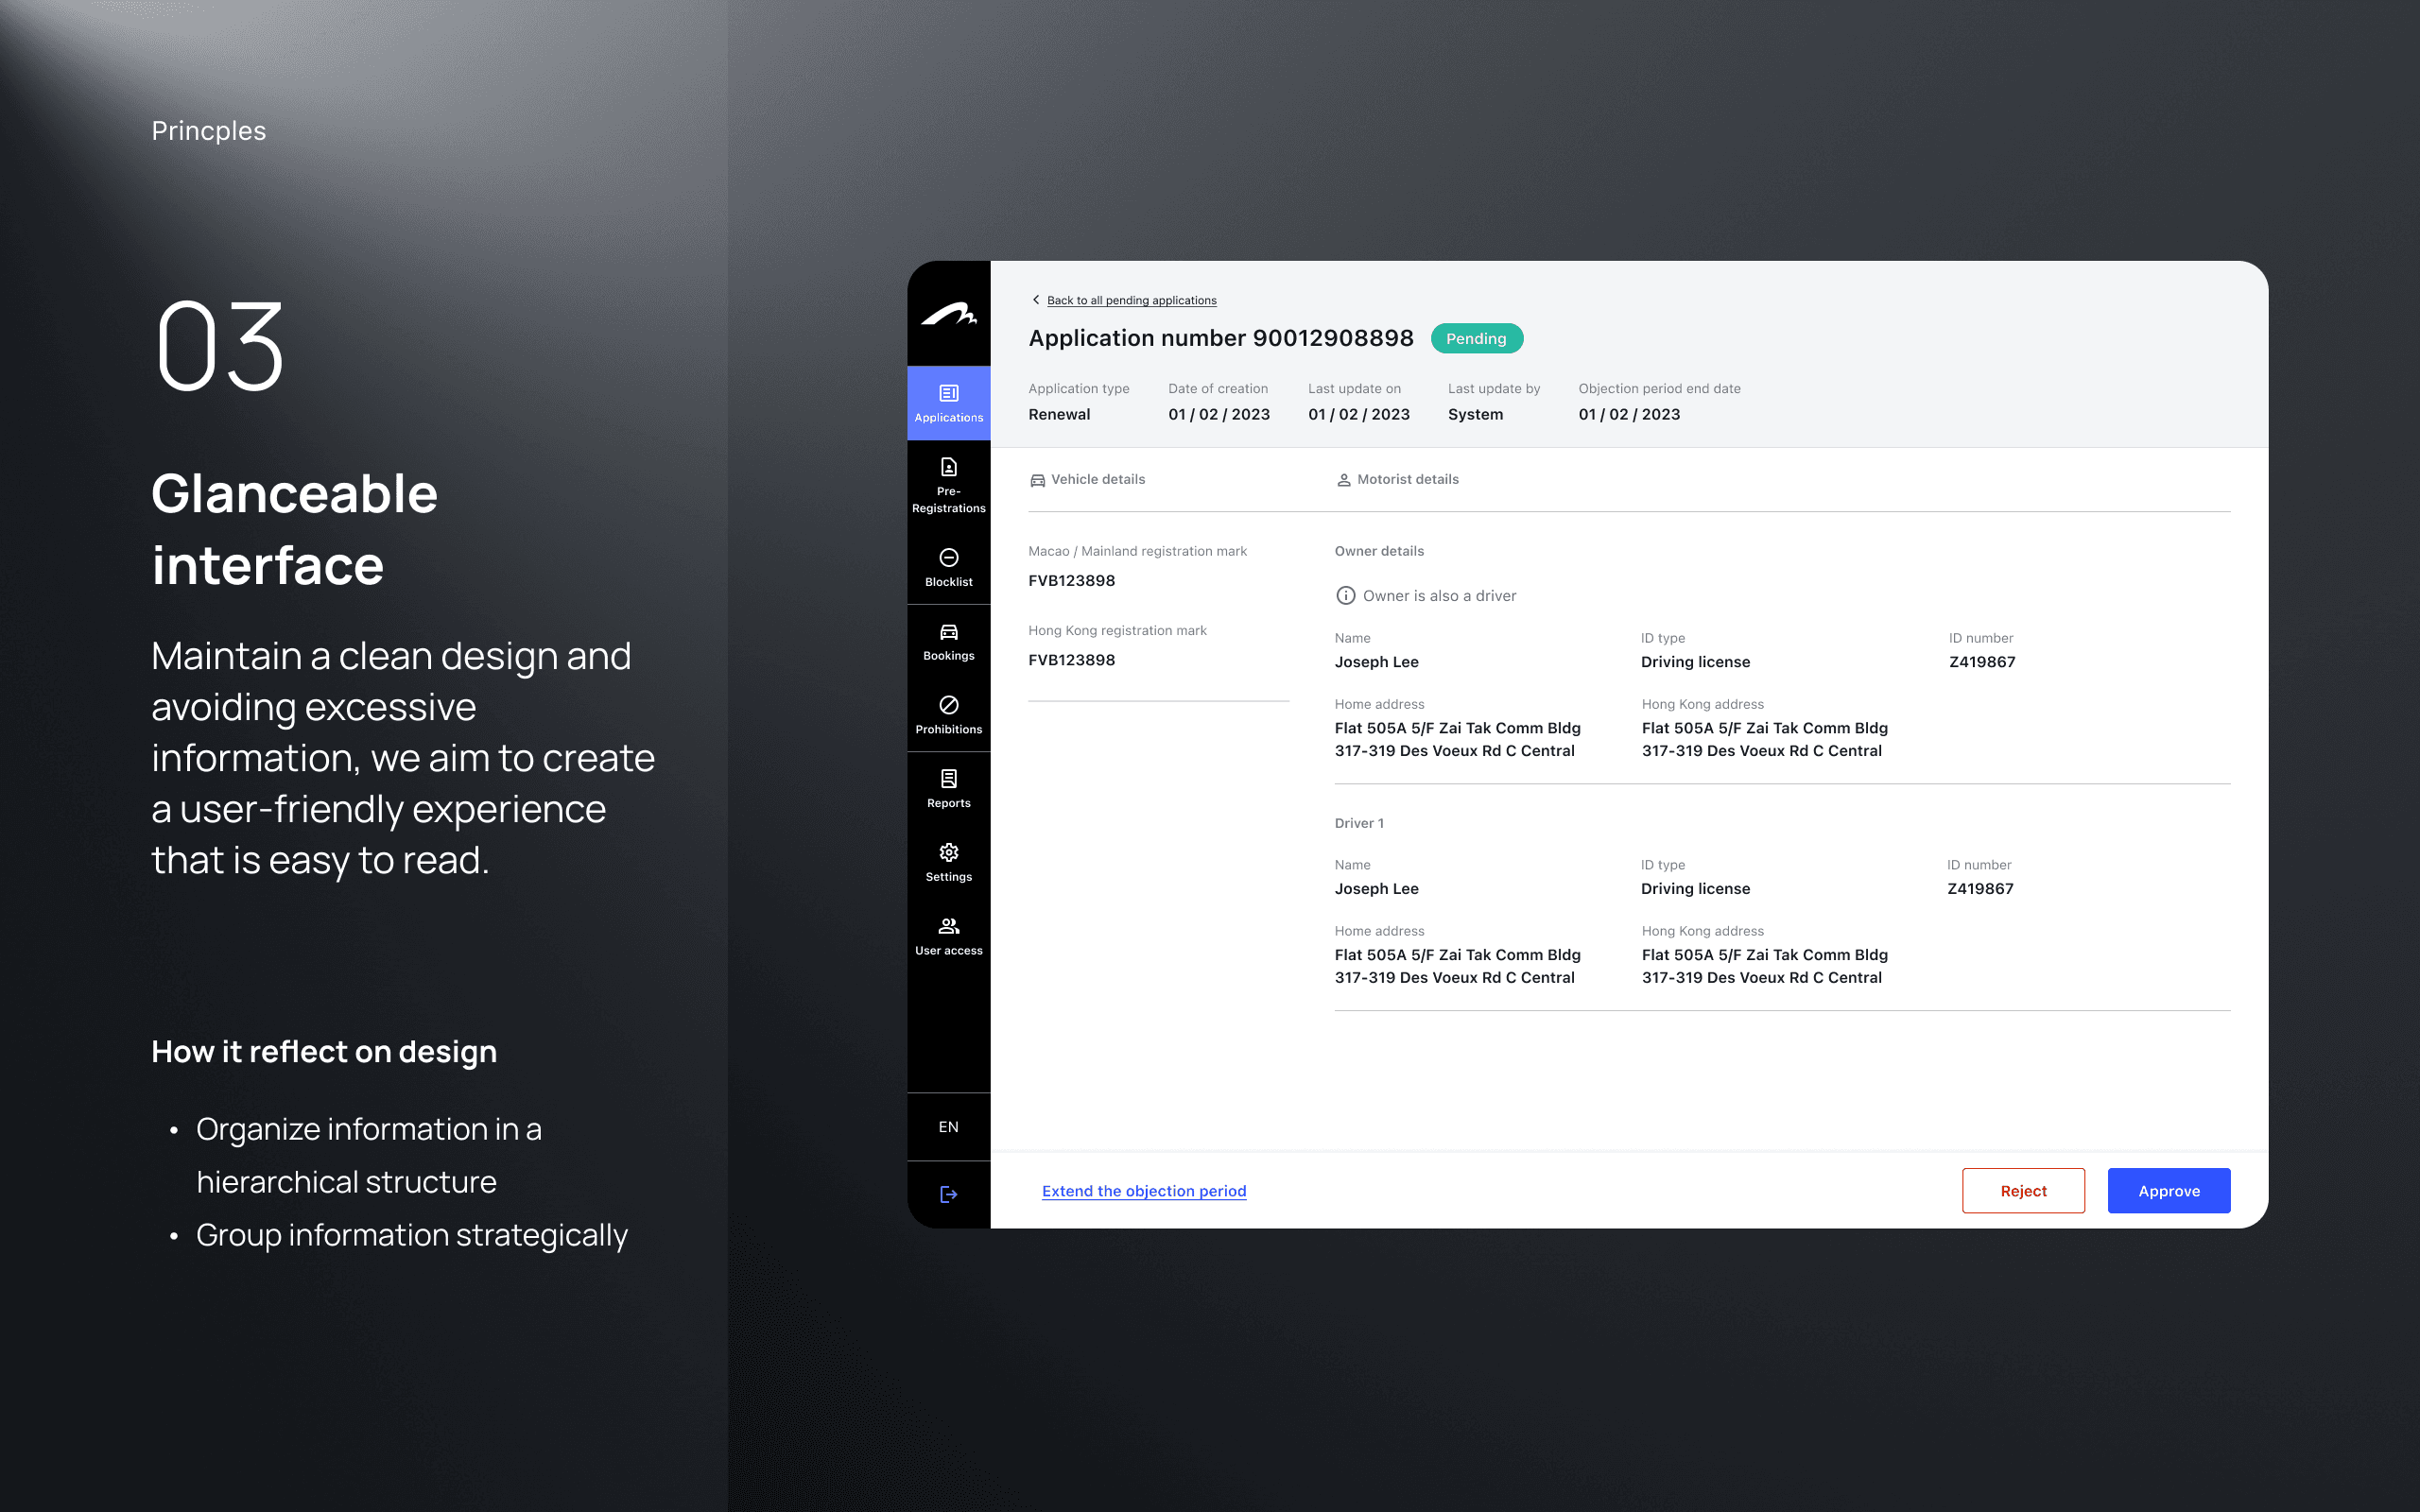The width and height of the screenshot is (2420, 1512).
Task: Switch to Motorist details tab
Action: point(1397,480)
